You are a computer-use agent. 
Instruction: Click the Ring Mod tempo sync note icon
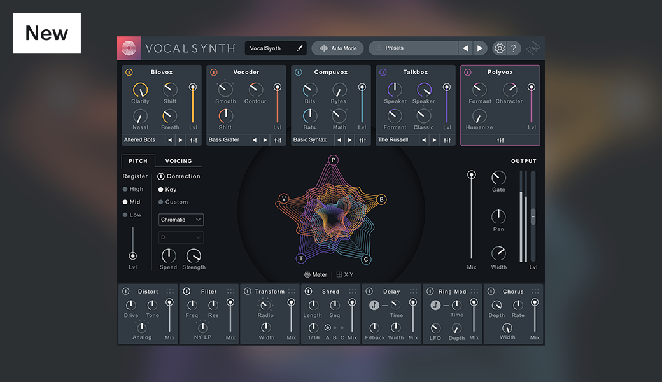pos(435,305)
